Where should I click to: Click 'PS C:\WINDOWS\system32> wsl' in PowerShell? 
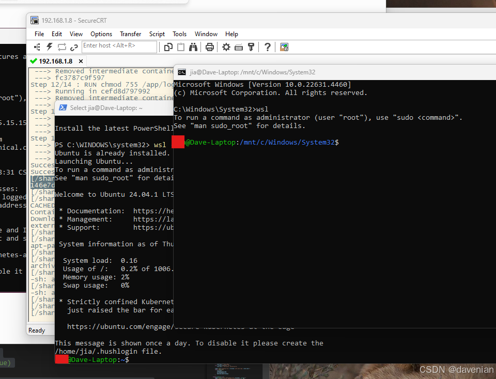pyautogui.click(x=111, y=145)
